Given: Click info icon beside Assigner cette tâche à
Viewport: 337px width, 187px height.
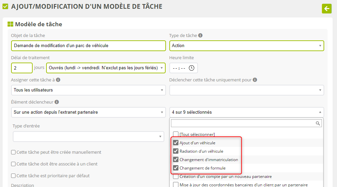Looking at the screenshot, I should point(58,80).
